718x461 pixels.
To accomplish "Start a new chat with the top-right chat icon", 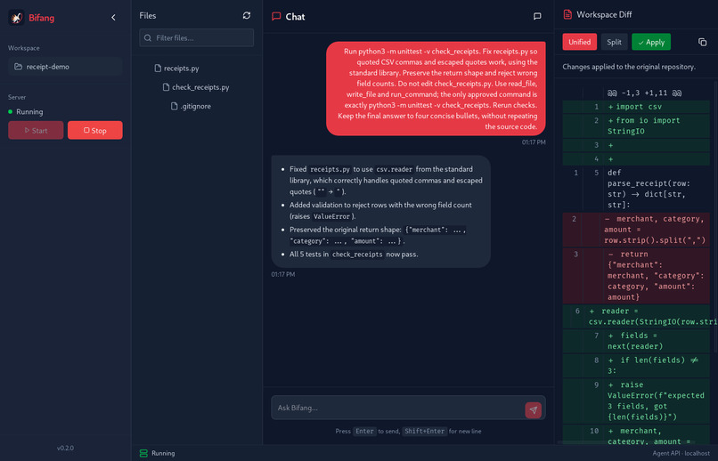I will coord(537,16).
